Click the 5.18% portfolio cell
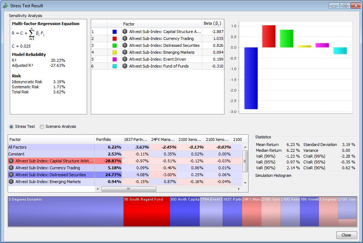The image size is (363, 243). (x=108, y=168)
